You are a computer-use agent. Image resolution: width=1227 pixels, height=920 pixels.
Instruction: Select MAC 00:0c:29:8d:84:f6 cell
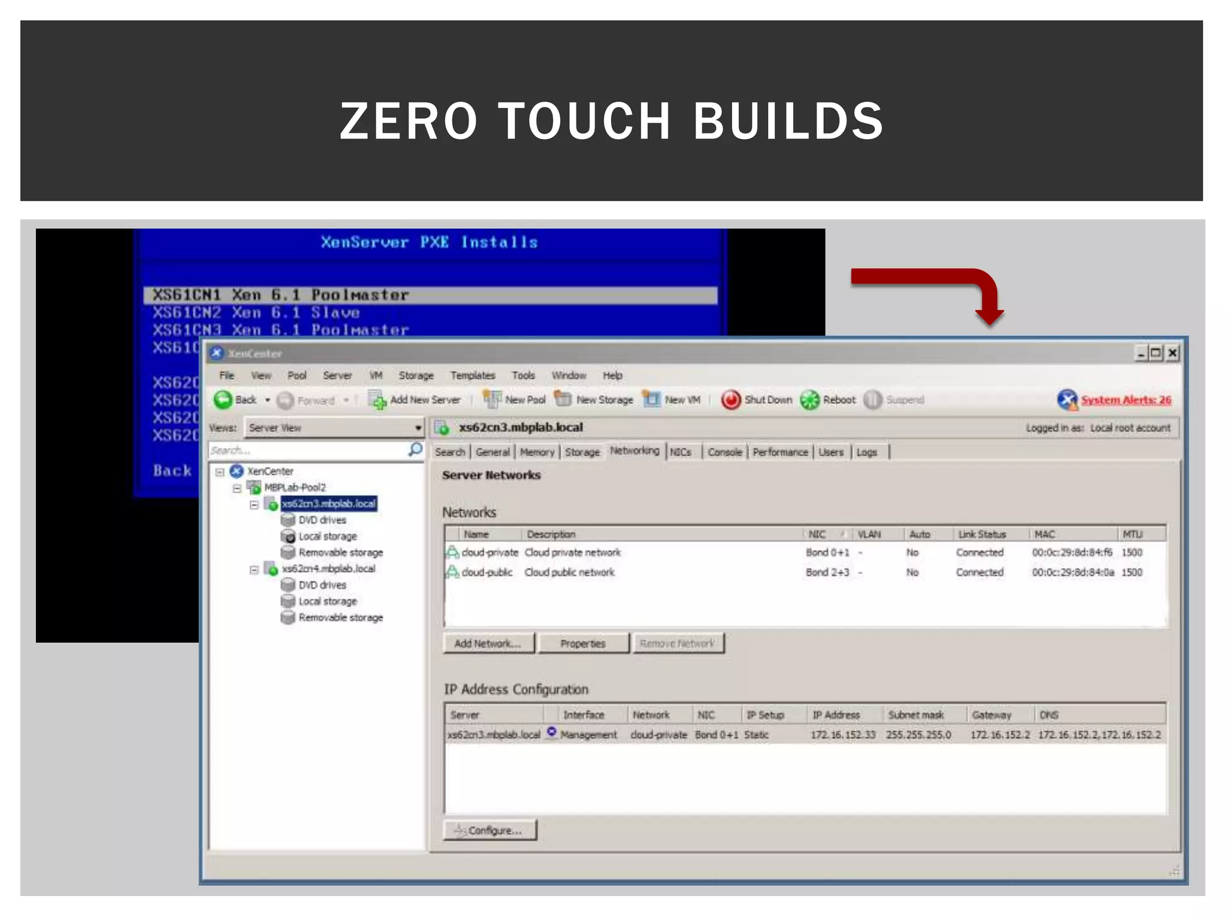click(x=1072, y=552)
